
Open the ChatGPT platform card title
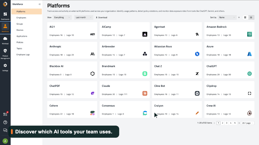point(212,66)
